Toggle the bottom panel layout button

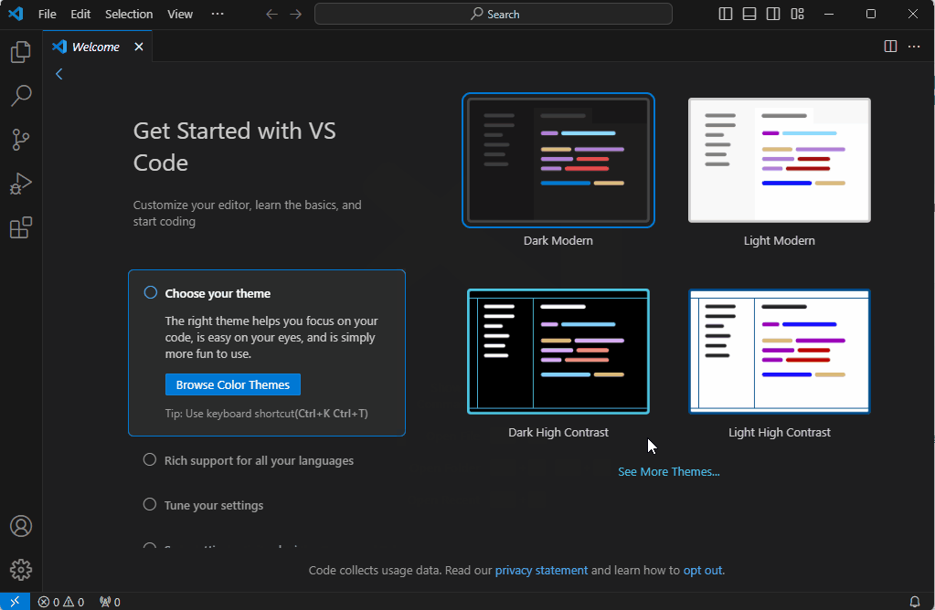(x=749, y=14)
